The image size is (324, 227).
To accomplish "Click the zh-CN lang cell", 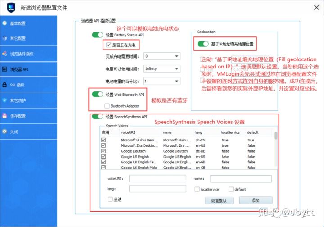I will (x=200, y=140).
